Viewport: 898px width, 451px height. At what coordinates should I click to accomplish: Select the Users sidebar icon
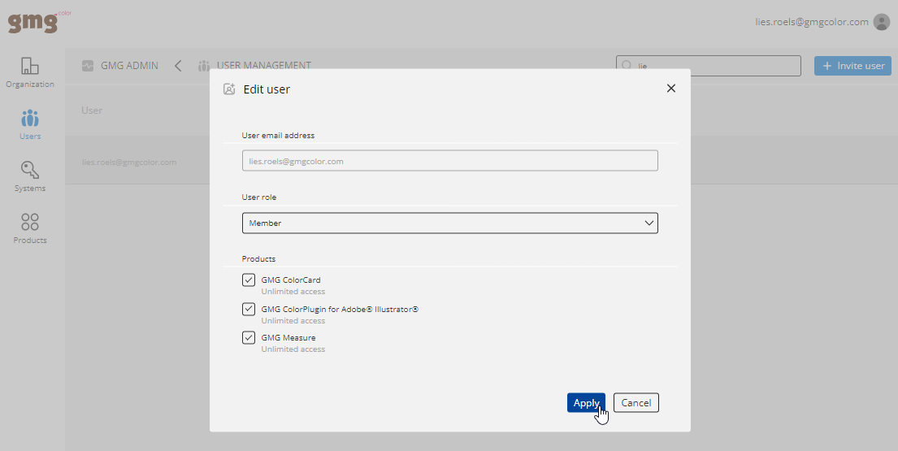pyautogui.click(x=30, y=119)
